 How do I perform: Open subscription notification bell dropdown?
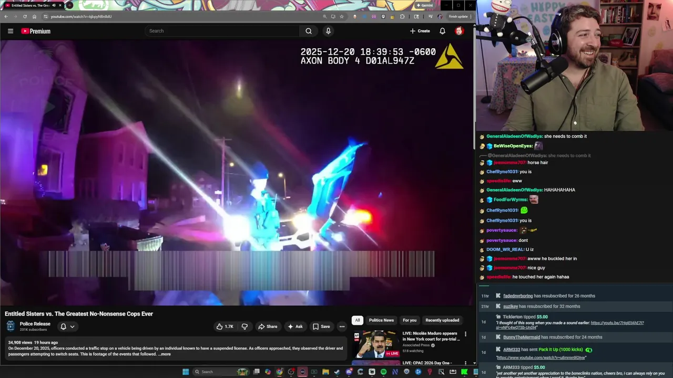click(x=67, y=327)
